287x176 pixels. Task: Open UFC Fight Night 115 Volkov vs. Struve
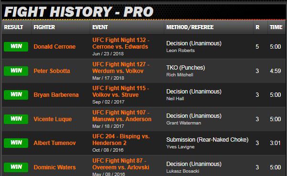pyautogui.click(x=121, y=92)
